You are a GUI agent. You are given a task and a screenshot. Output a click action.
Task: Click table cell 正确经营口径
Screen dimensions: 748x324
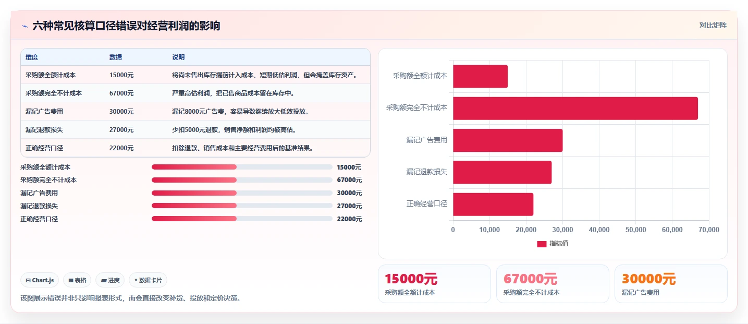point(44,148)
